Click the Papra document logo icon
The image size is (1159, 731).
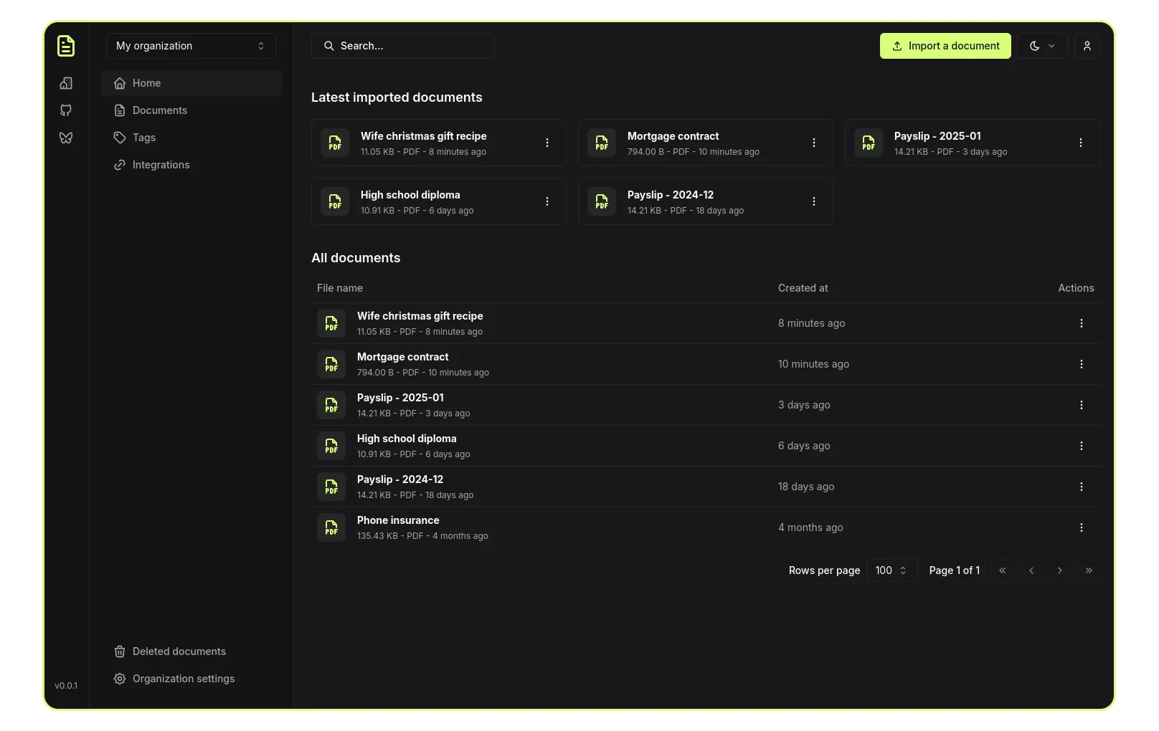coord(66,46)
